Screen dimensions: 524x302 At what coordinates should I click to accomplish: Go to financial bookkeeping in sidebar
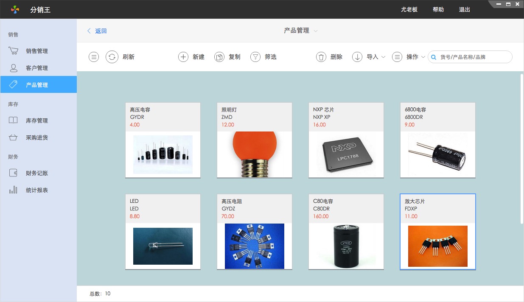tap(36, 173)
